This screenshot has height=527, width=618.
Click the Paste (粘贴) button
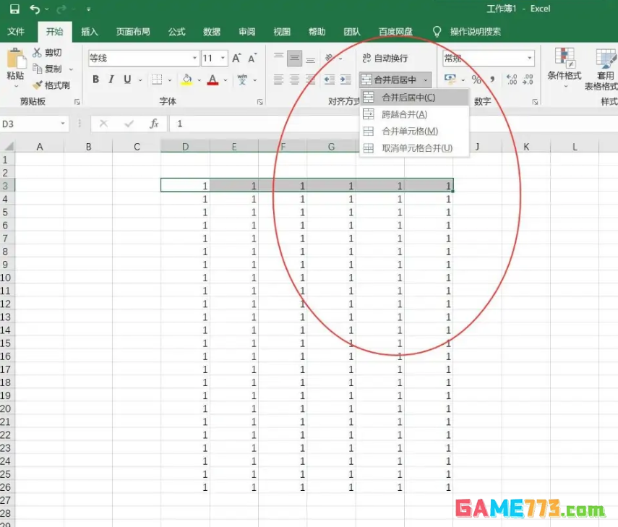coord(15,65)
